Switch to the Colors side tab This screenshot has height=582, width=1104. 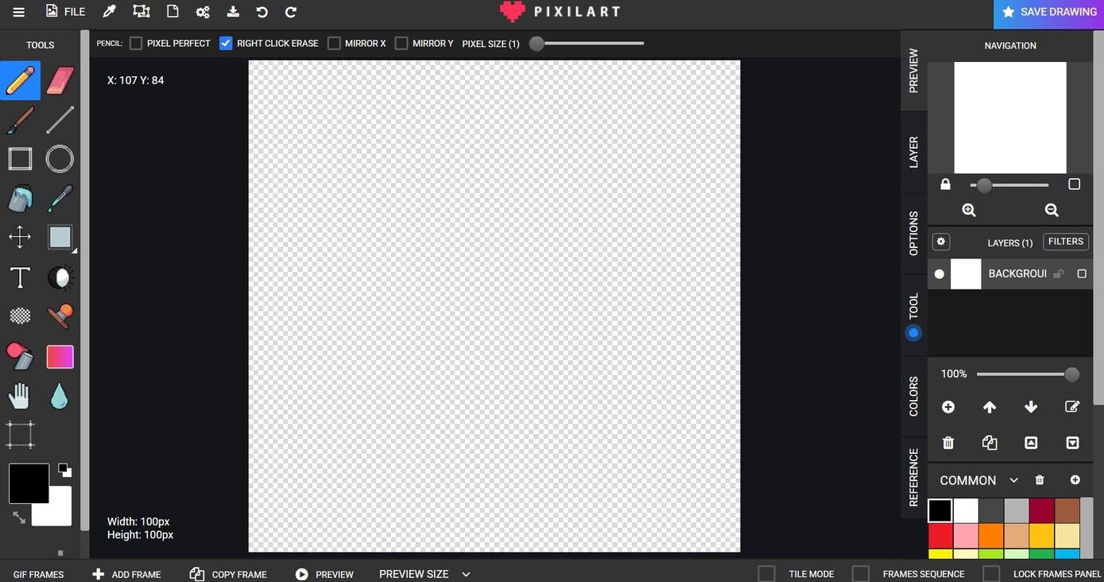point(913,396)
